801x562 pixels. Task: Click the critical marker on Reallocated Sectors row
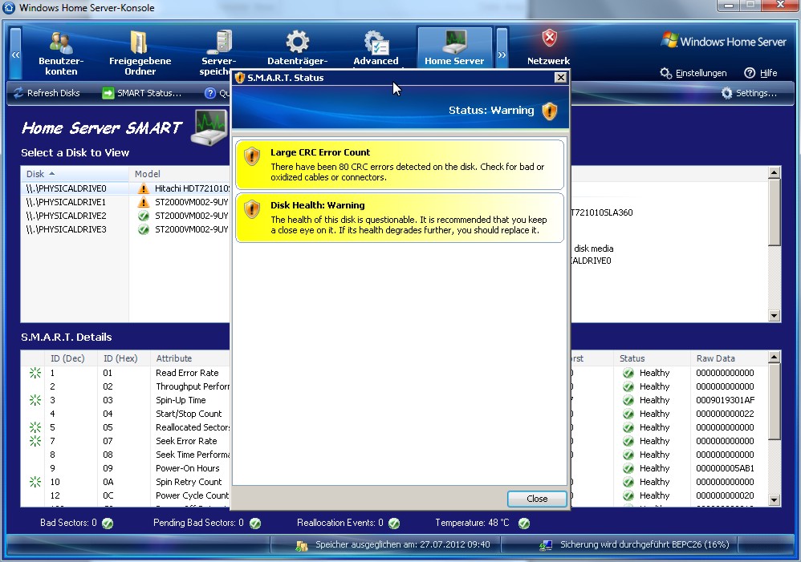click(35, 427)
